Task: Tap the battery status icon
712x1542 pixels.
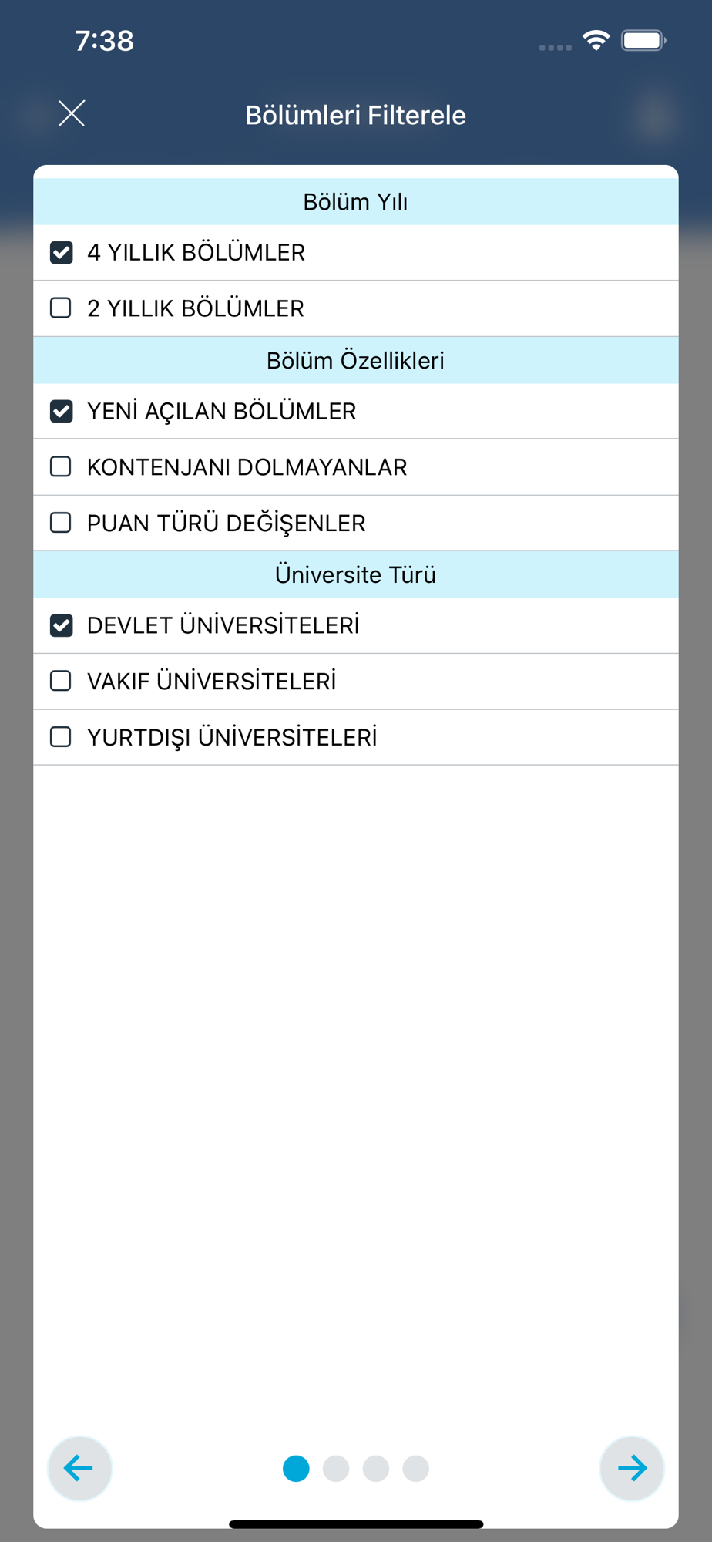Action: coord(643,40)
